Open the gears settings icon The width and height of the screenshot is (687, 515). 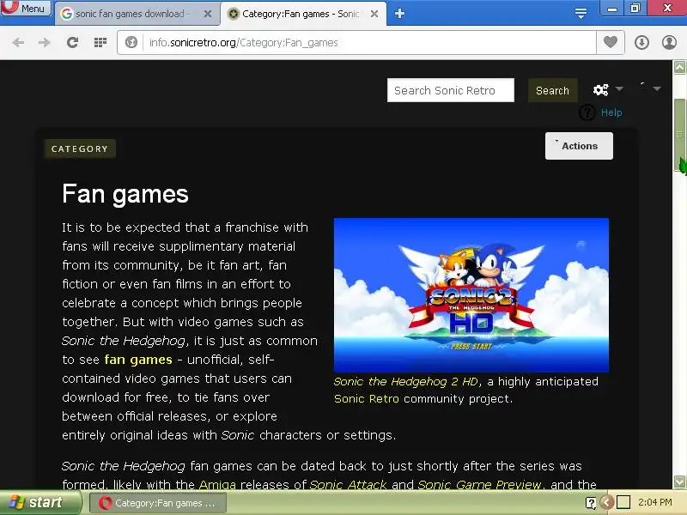pos(600,90)
